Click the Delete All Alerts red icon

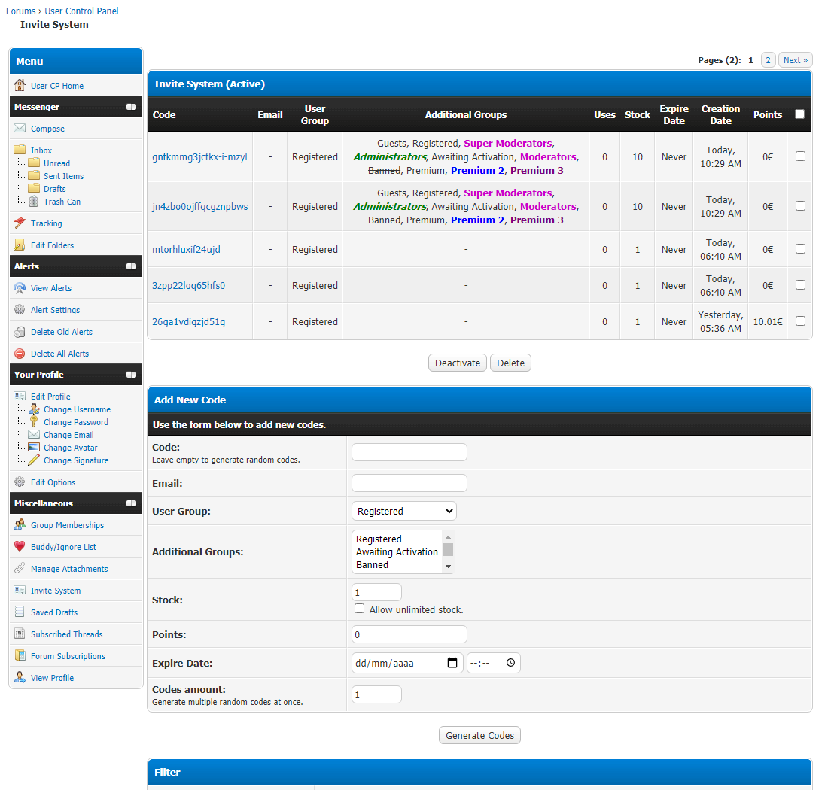pyautogui.click(x=20, y=354)
